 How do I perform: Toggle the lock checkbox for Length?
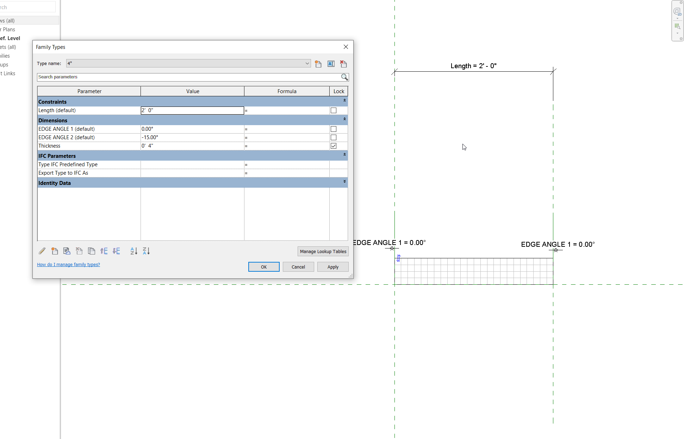click(x=334, y=110)
